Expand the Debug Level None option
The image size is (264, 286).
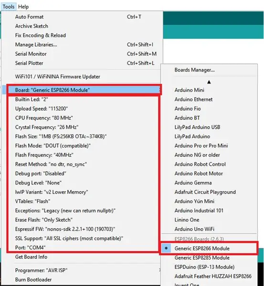pyautogui.click(x=82, y=183)
